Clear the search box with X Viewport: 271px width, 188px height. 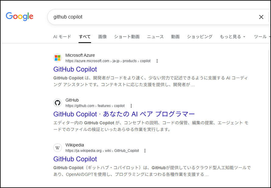point(261,17)
